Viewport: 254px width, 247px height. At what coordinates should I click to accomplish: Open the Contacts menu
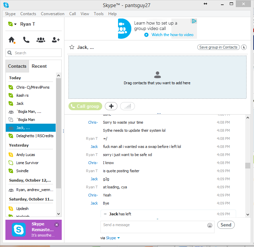[x=28, y=14]
